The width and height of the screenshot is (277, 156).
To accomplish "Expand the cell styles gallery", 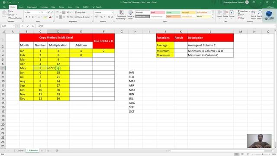I will (213, 18).
